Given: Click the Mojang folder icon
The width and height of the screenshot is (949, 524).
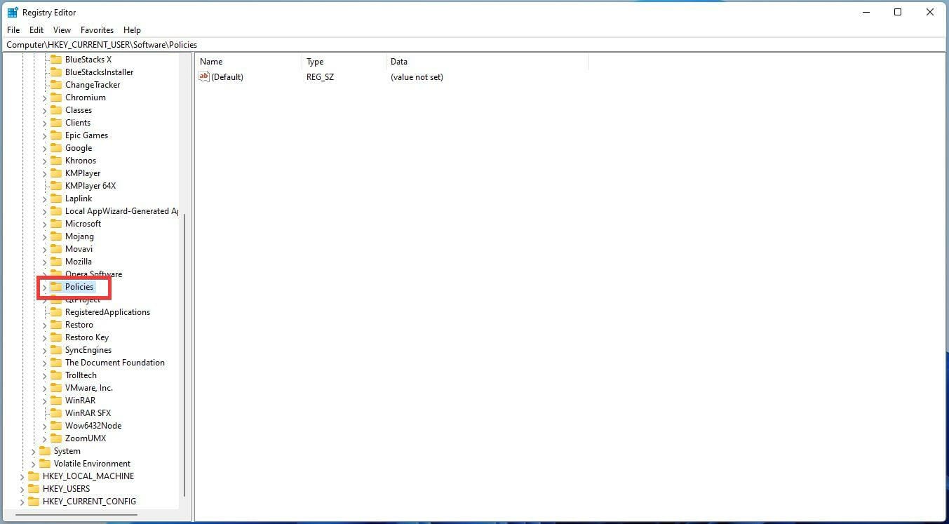Looking at the screenshot, I should pos(56,236).
